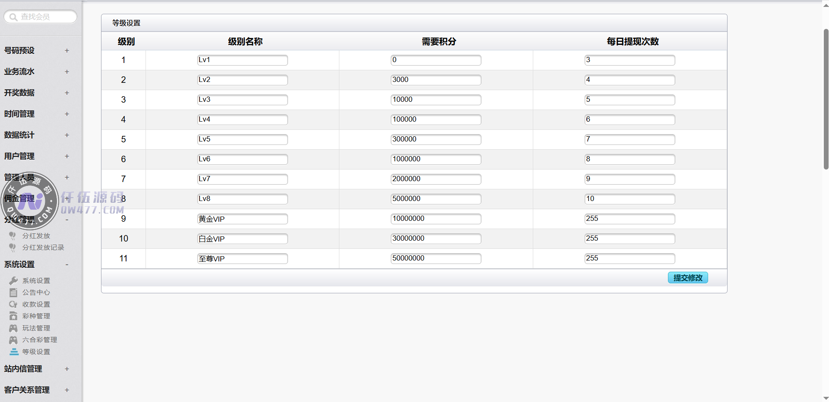Expand the 业务流水 plus sign

67,72
